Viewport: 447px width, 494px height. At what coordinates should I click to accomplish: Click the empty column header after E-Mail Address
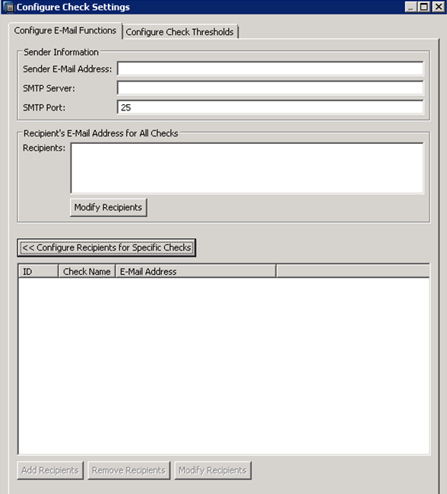point(353,271)
